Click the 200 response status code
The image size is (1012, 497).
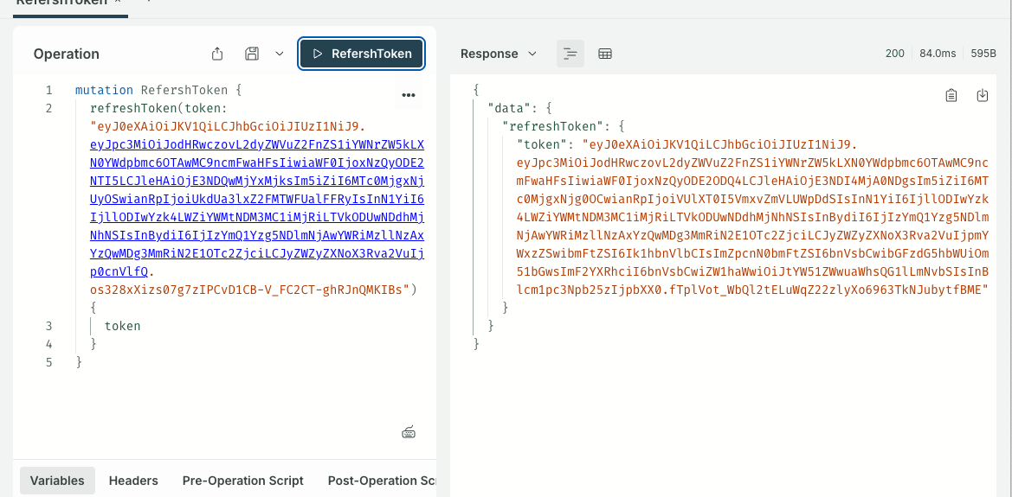[894, 54]
